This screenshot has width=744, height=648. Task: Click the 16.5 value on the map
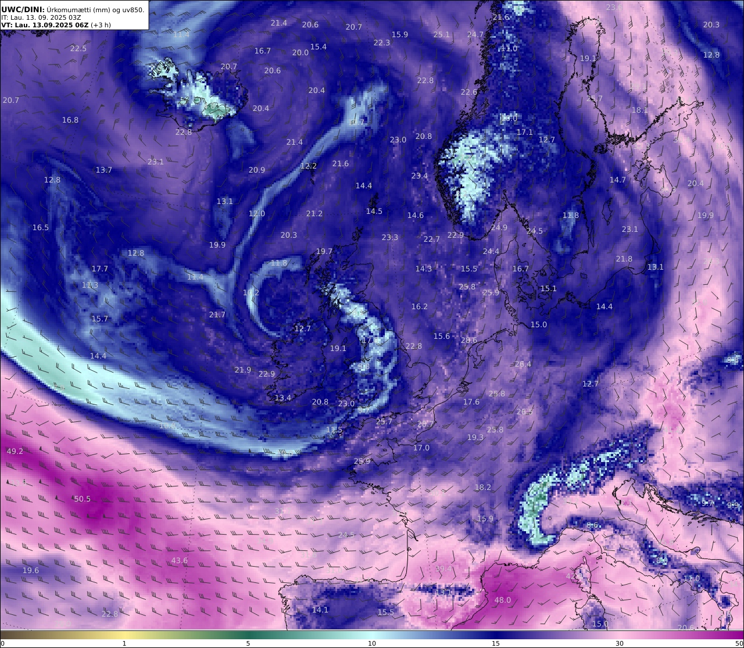[x=41, y=227]
